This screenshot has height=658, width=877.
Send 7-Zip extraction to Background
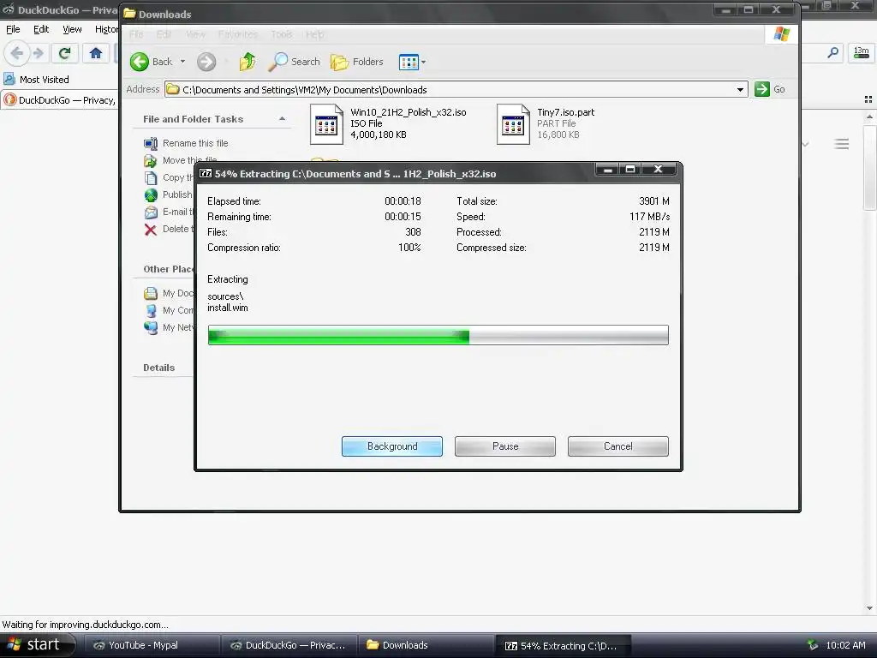tap(392, 446)
